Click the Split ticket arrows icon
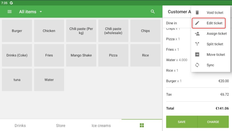The width and height of the screenshot is (232, 131). coord(197,44)
